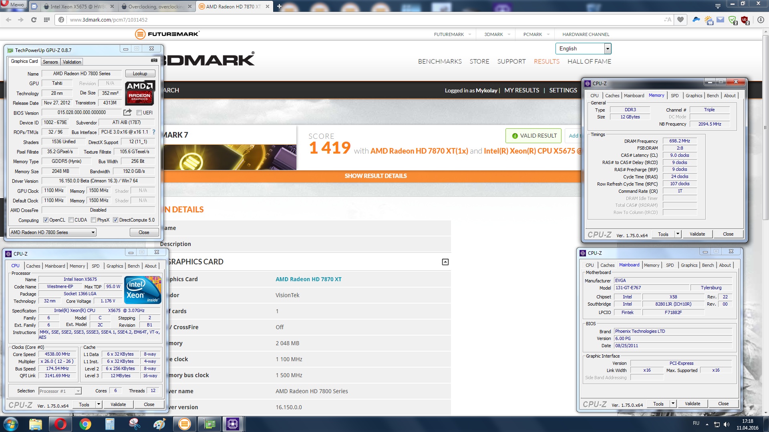Open the weather extension icon
Viewport: 769px width, 432px height.
click(x=709, y=20)
